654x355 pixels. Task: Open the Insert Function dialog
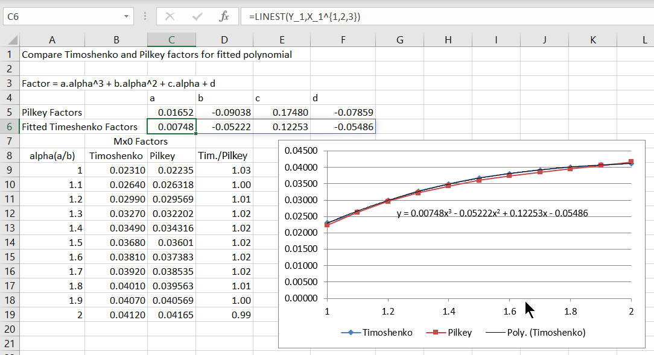(x=226, y=16)
